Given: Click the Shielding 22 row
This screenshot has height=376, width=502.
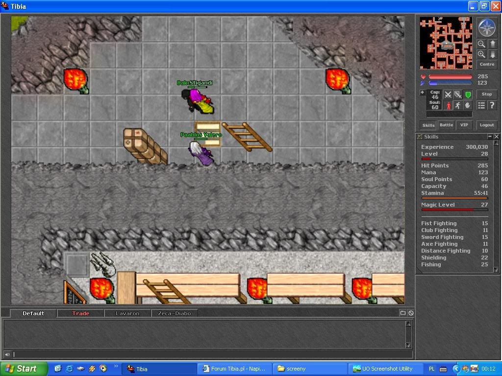Looking at the screenshot, I should pos(454,258).
